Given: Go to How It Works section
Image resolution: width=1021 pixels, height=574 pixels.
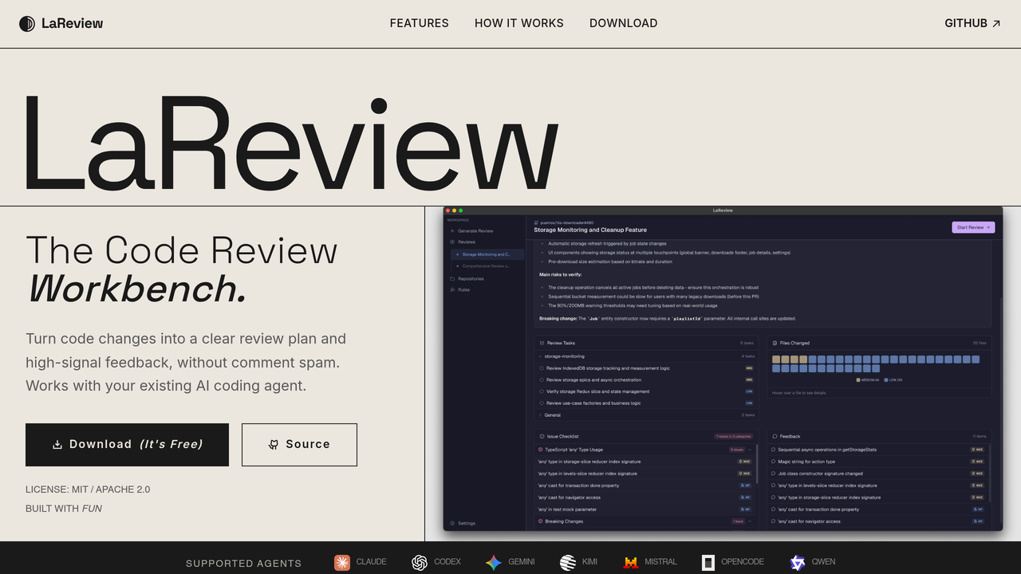Looking at the screenshot, I should pyautogui.click(x=519, y=23).
